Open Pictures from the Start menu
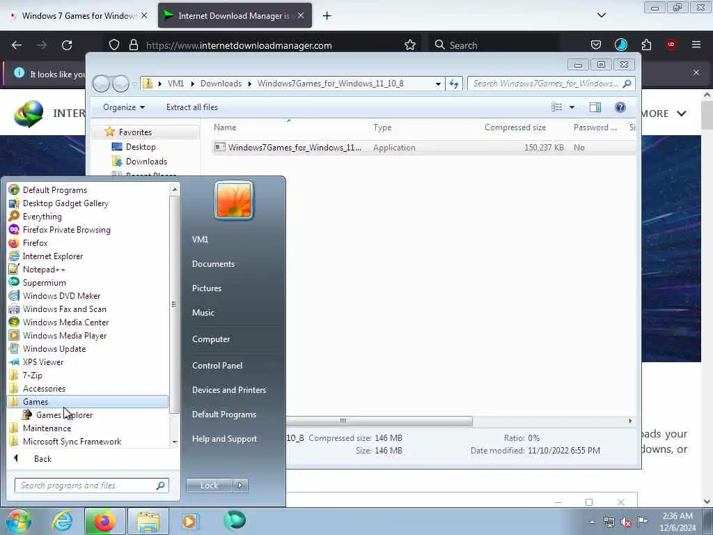This screenshot has height=535, width=713. (207, 288)
